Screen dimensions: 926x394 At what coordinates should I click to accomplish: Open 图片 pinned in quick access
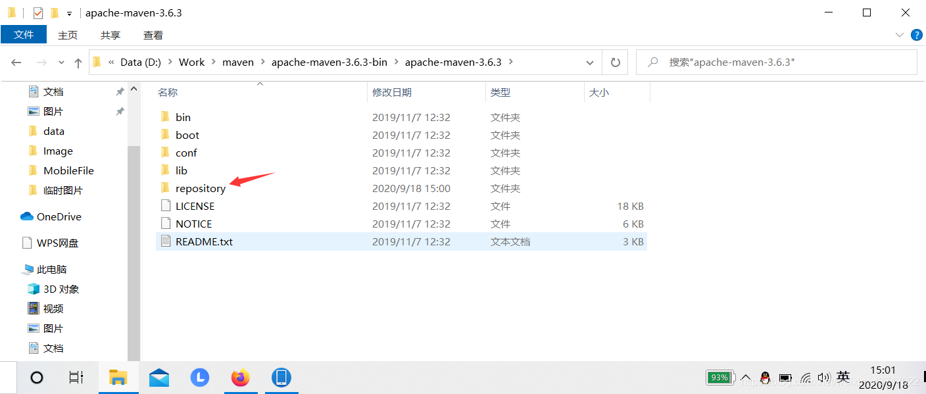53,111
